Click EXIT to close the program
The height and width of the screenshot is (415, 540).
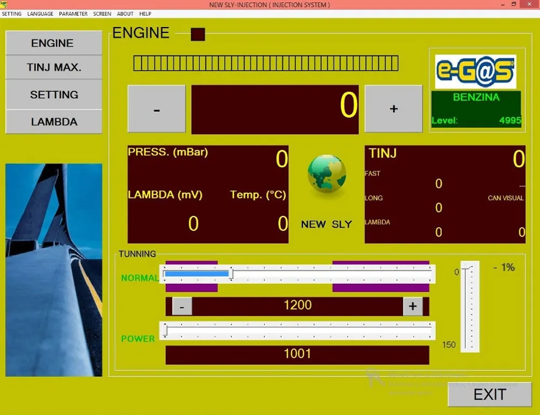tap(489, 394)
